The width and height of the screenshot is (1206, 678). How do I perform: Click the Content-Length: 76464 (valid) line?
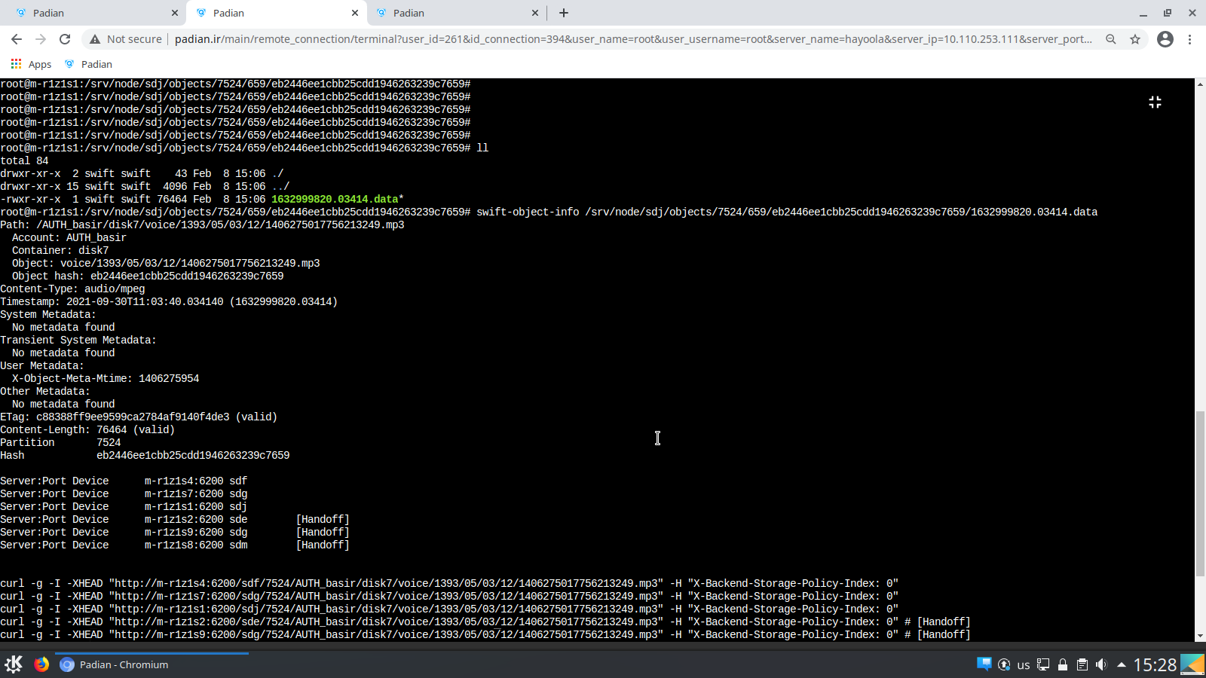[87, 430]
